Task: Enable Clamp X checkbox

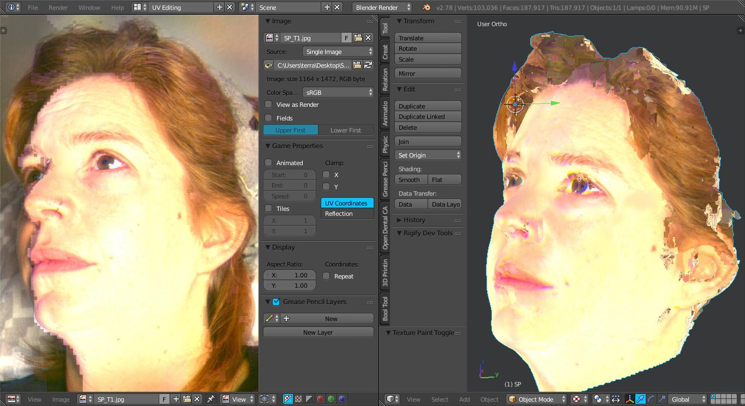Action: point(326,174)
